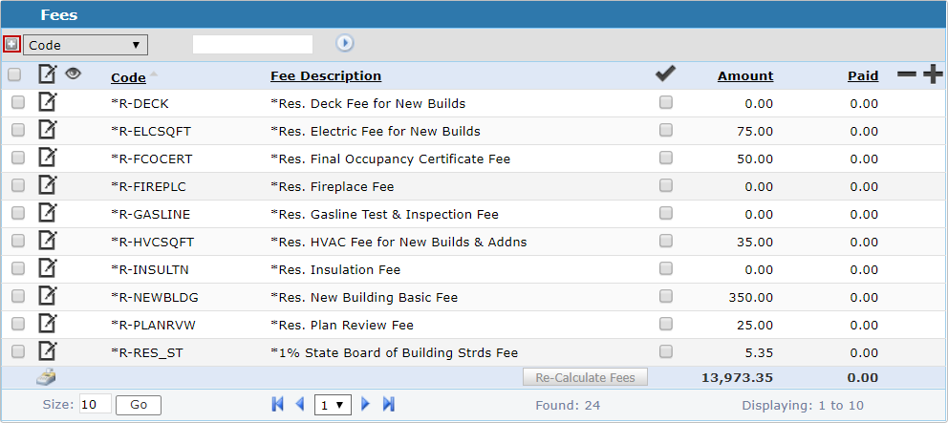Click the search go arrow icon
Screen dimensions: 948x423
point(345,43)
